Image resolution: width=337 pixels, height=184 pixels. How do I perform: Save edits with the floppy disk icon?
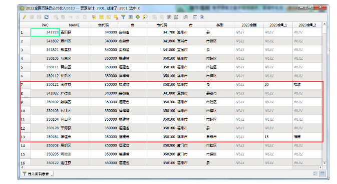(39, 17)
